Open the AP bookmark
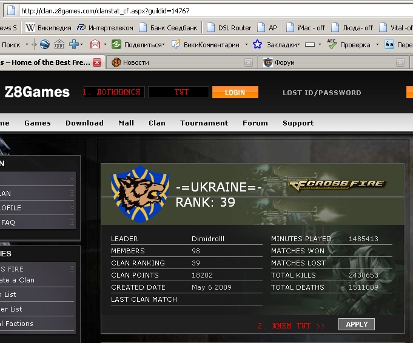 click(267, 28)
